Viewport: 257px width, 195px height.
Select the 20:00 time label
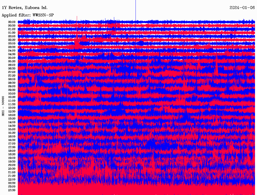[x=12, y=165]
